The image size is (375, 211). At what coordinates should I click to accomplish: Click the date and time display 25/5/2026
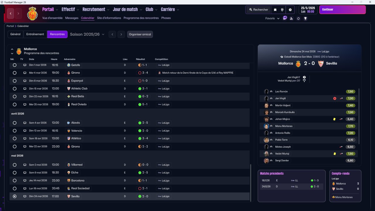(x=308, y=10)
